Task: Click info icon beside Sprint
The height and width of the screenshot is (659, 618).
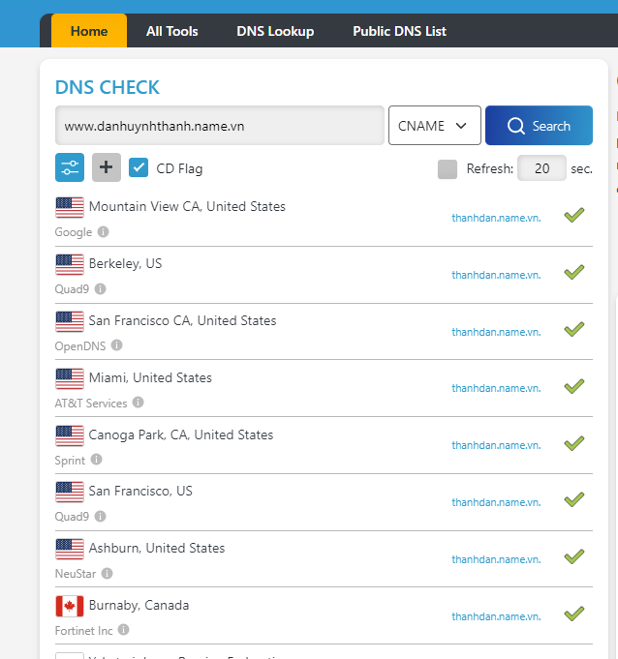Action: tap(97, 460)
